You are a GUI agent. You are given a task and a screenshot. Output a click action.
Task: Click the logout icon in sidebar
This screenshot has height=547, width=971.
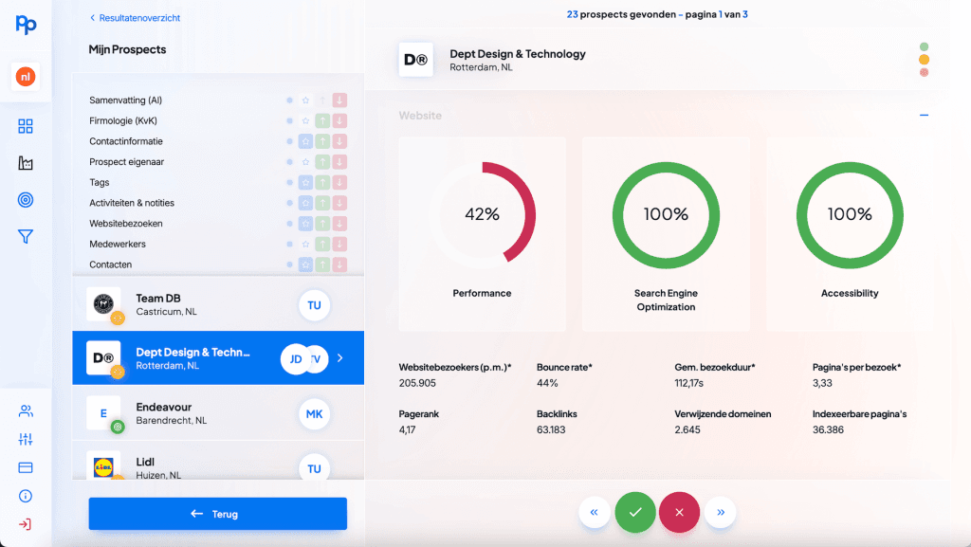26,524
